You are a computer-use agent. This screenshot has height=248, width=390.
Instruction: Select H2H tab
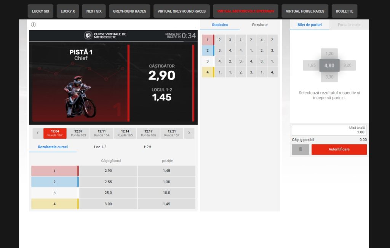click(x=147, y=147)
